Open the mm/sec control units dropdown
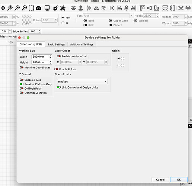The image size is (192, 186). point(82,81)
